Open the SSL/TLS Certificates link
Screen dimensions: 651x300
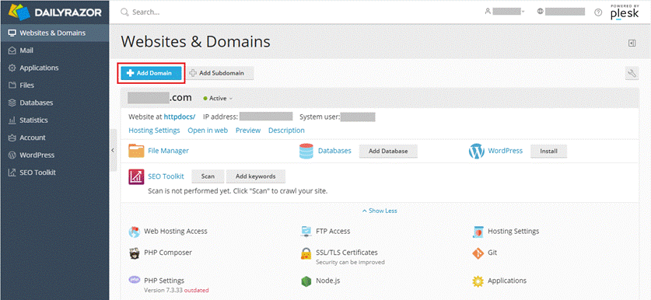(x=347, y=253)
